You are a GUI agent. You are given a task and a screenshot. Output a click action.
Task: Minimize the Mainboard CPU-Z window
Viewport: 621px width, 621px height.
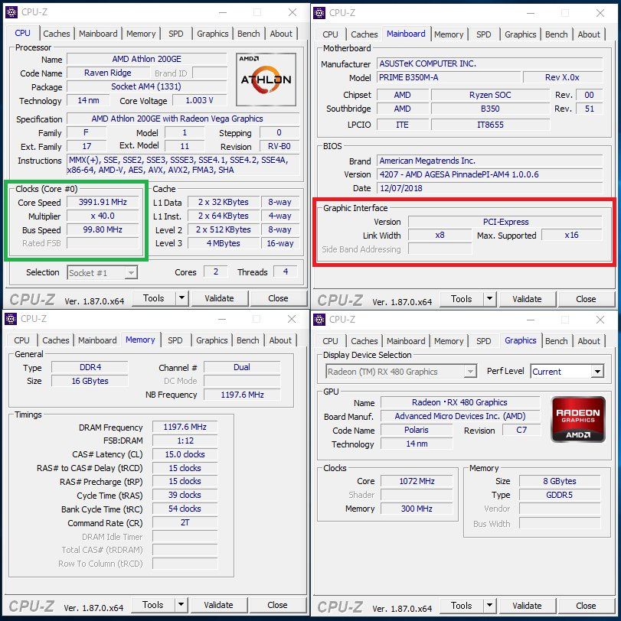click(x=531, y=13)
